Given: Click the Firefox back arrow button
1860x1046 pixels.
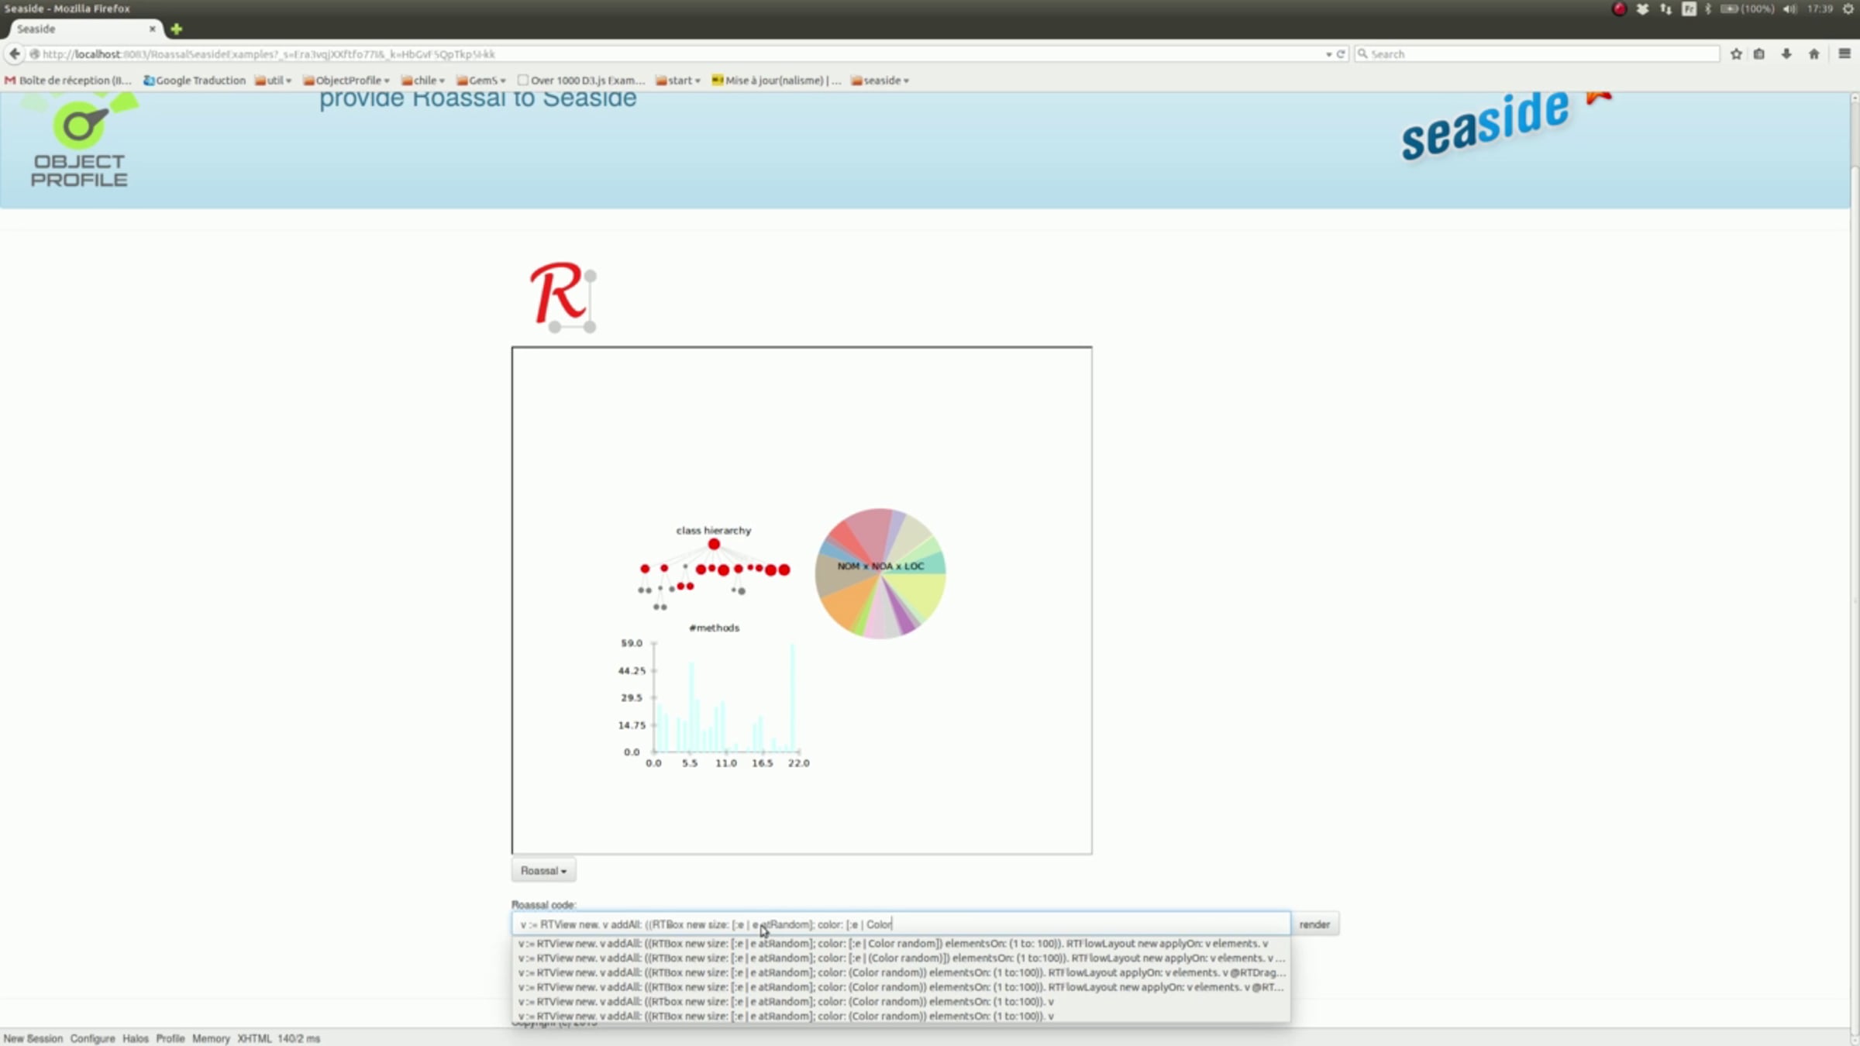Looking at the screenshot, I should (15, 53).
